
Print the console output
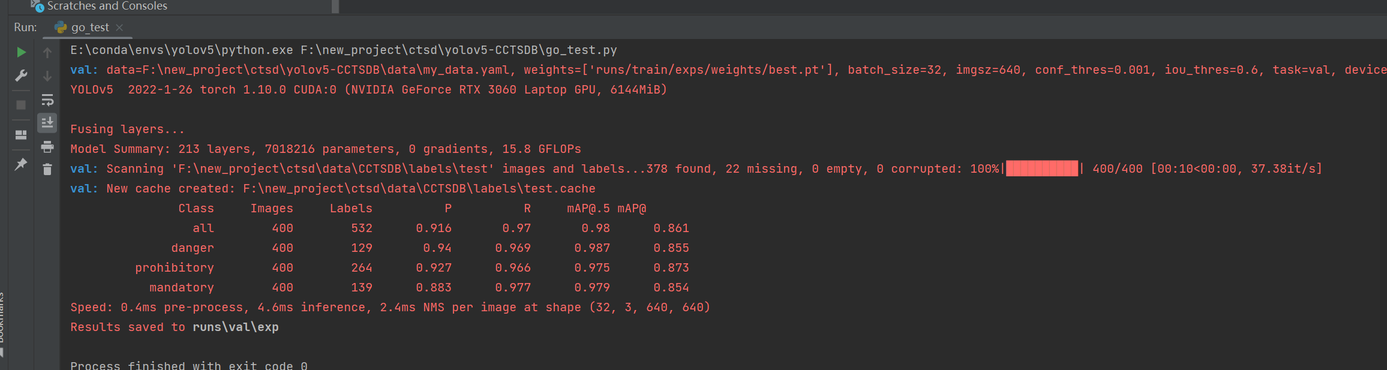pos(47,146)
